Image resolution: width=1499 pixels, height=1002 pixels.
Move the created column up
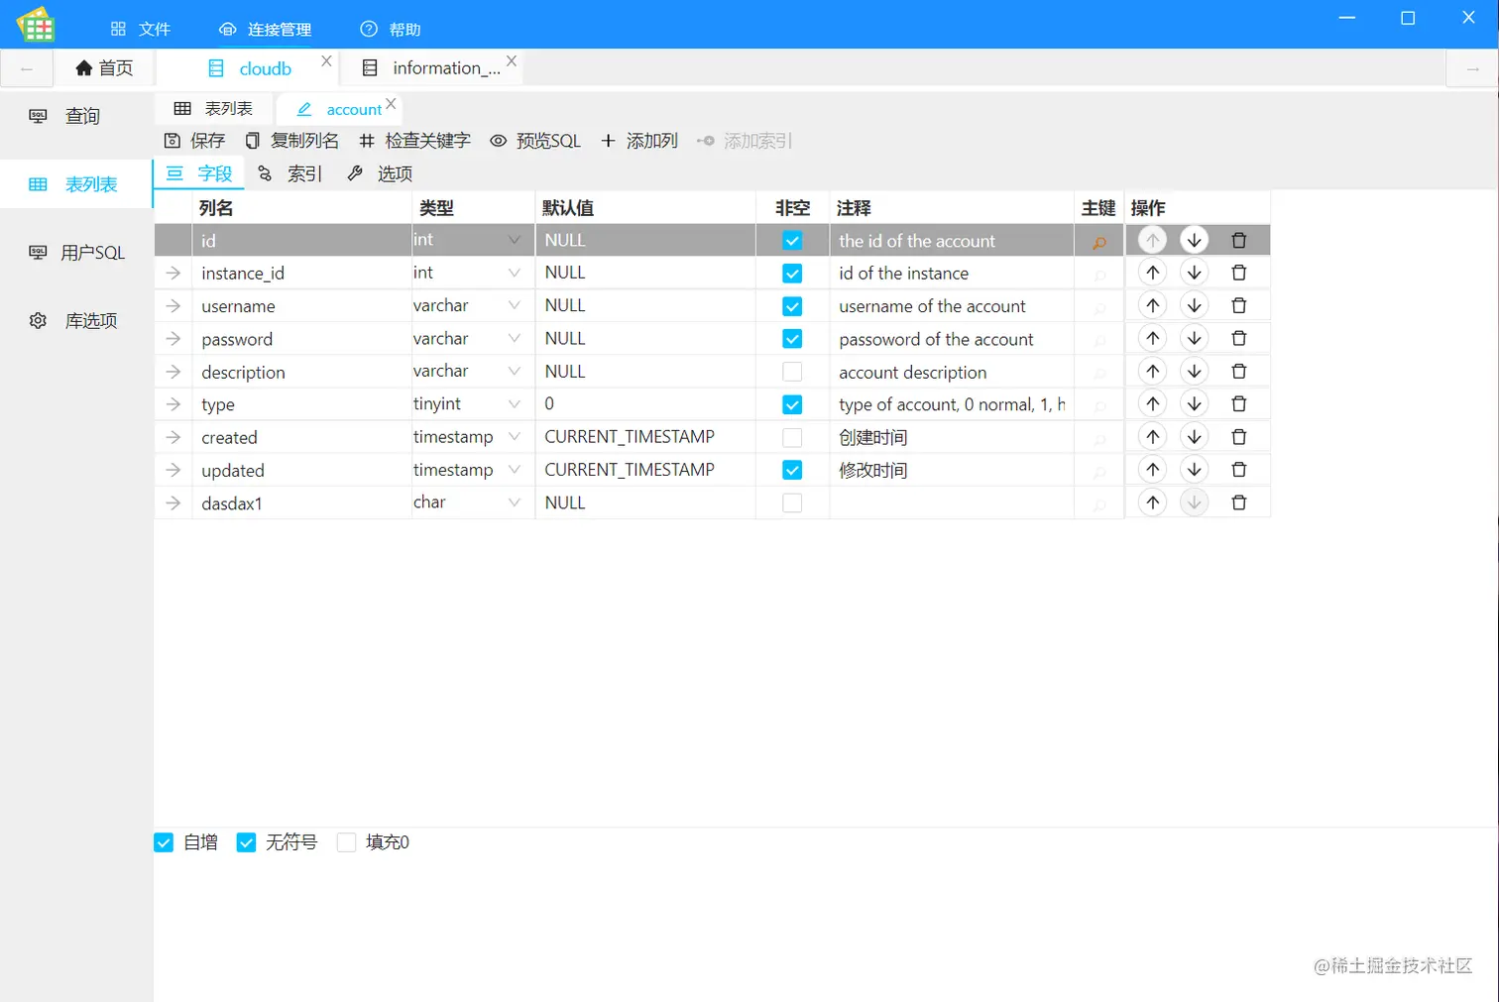tap(1152, 436)
